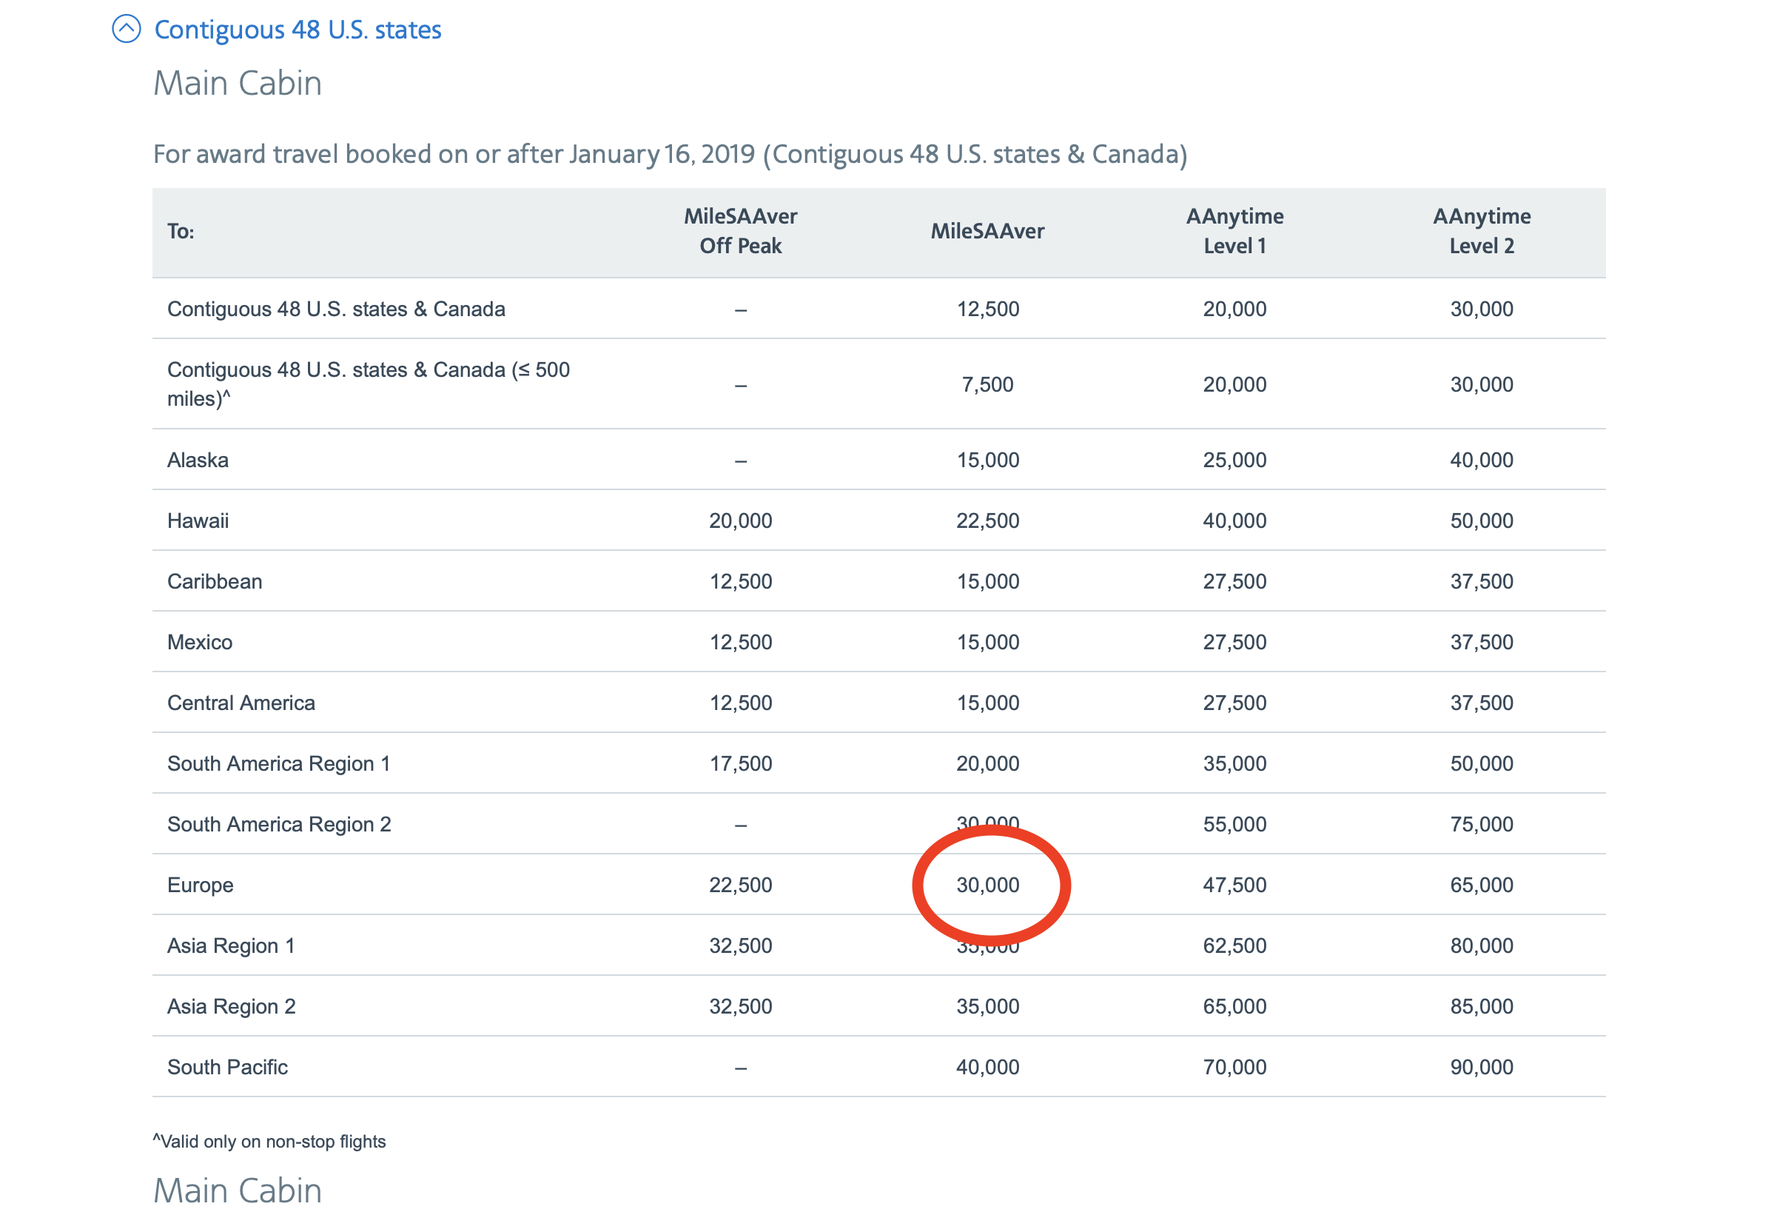
Task: Select the Mexico row label
Action: (200, 642)
